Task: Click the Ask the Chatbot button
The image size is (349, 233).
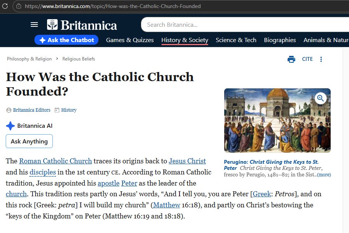Action: [66, 40]
